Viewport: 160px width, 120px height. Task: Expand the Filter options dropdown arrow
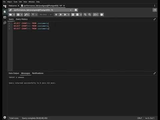(36, 15)
